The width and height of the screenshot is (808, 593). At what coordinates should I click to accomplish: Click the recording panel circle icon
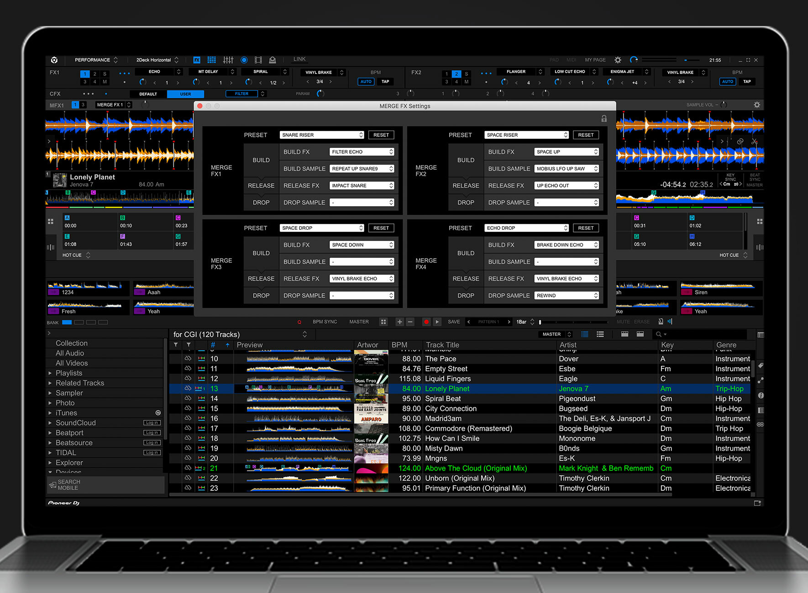[244, 60]
